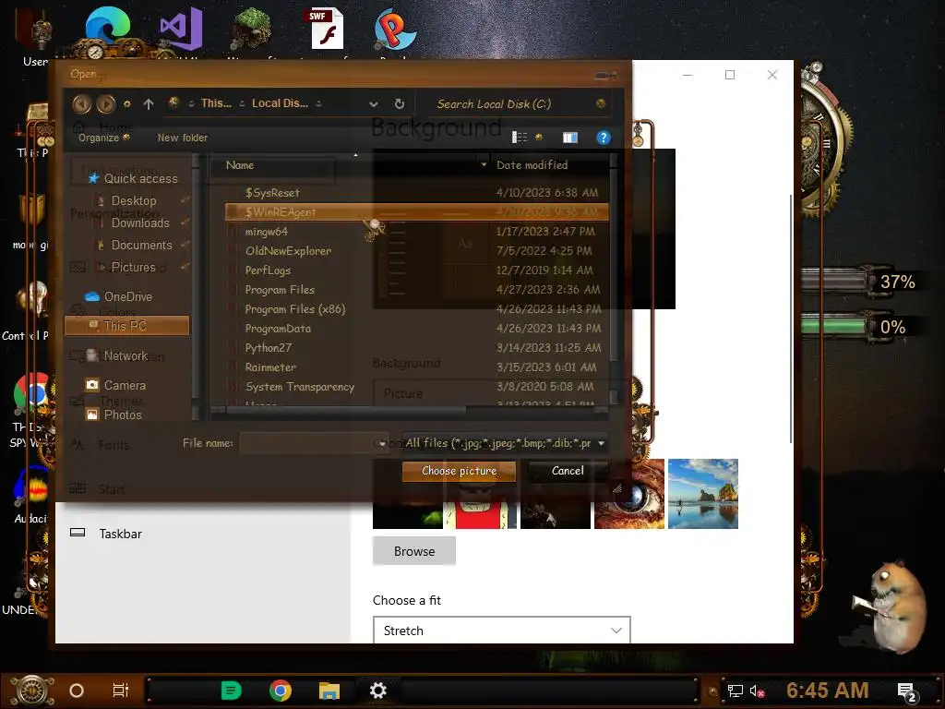Screen dimensions: 945x709
Task: Cancel the Open dialog
Action: 568,471
